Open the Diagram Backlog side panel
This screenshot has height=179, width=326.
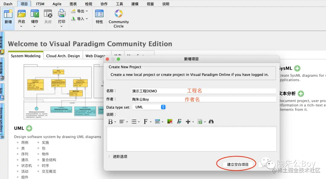(x=2, y=121)
